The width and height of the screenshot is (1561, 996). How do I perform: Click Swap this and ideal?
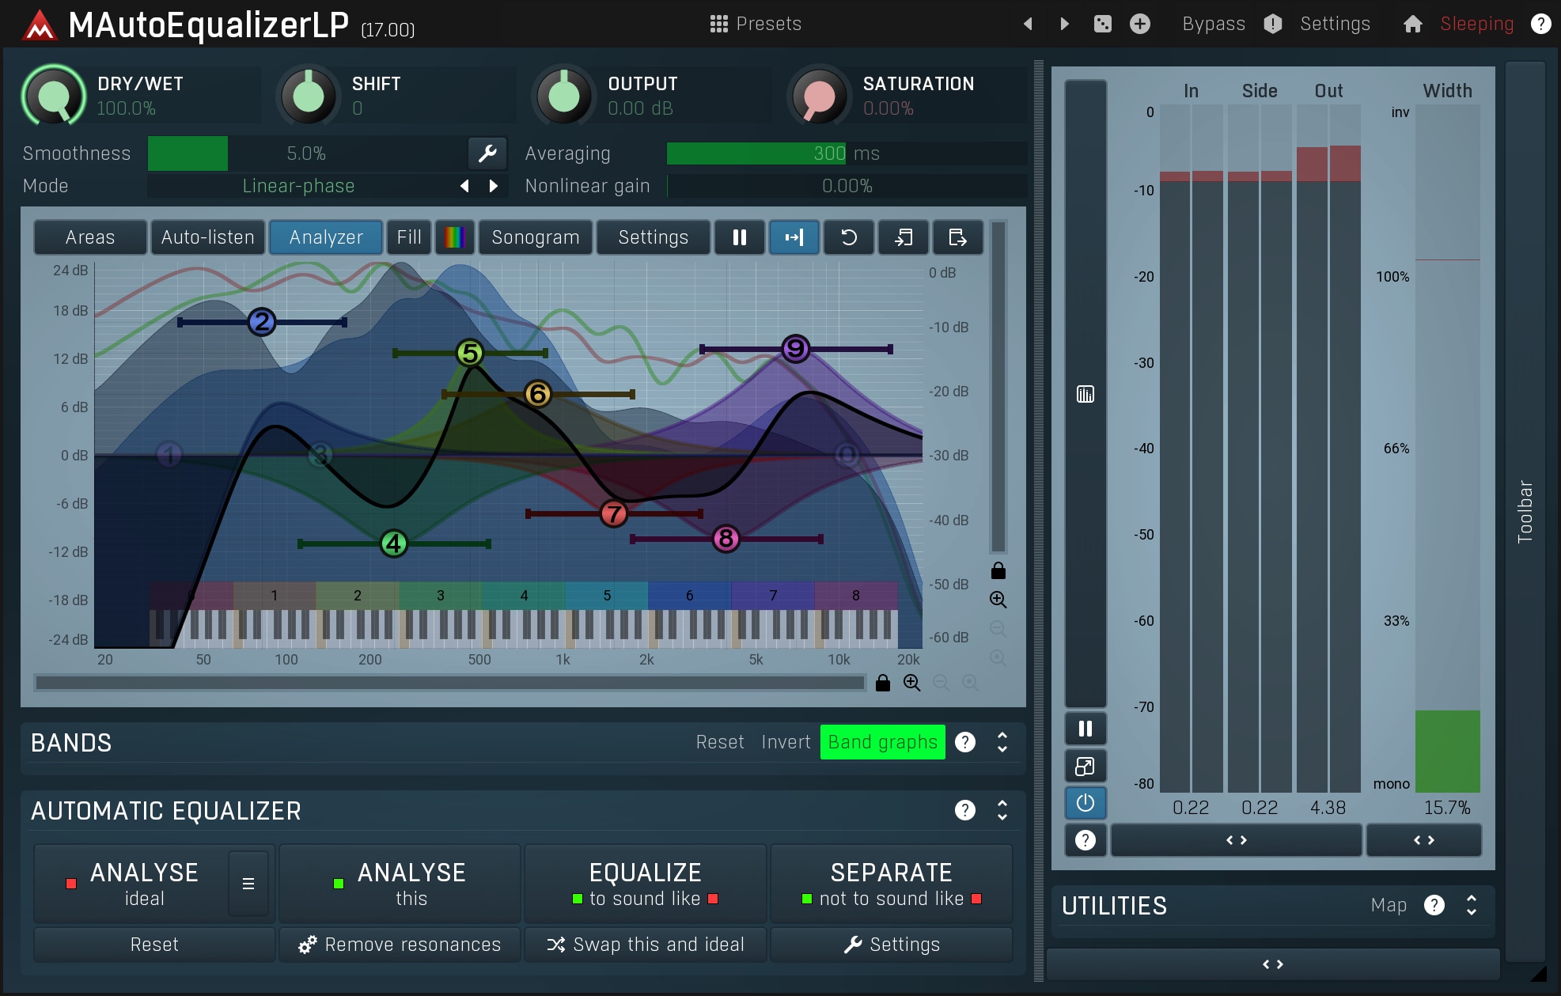(645, 944)
